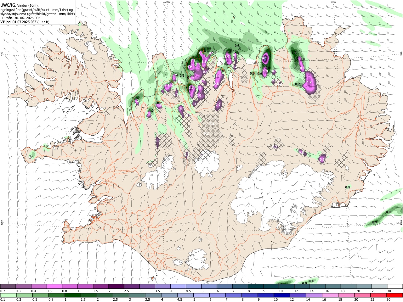Pick the bright pink swatch between 0.5 and 0.8 on the upper scale

coord(54,287)
